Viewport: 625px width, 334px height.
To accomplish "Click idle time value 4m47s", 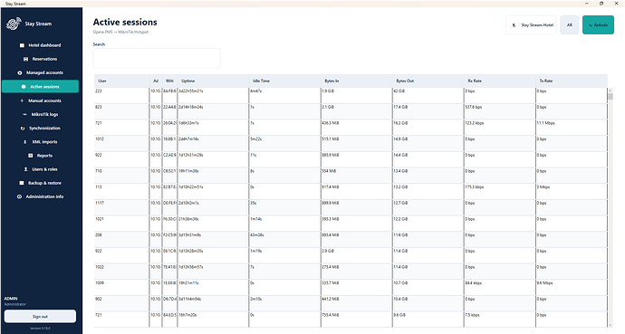I will (256, 91).
